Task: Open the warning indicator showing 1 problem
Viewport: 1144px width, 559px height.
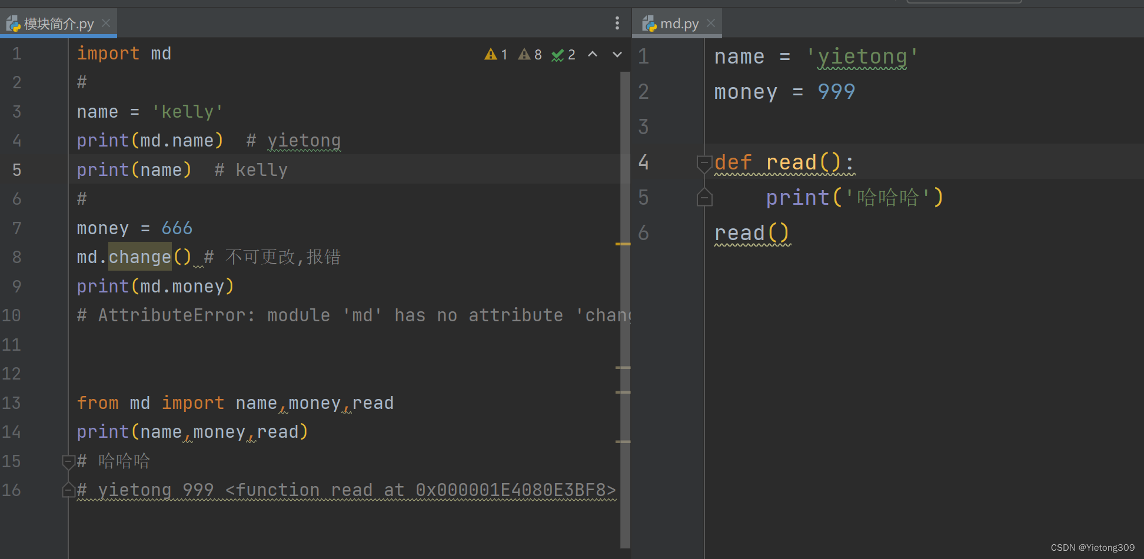Action: 496,54
